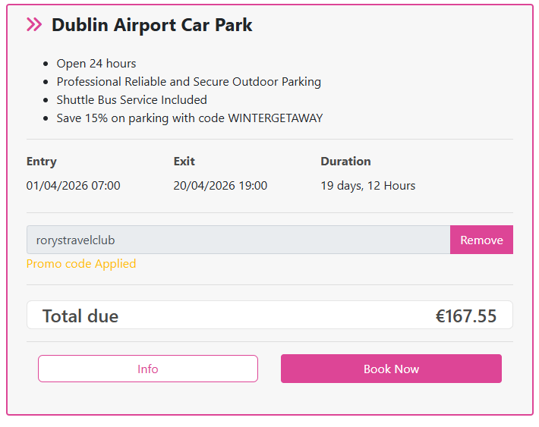Remove the applied promo code
This screenshot has height=427, width=539.
(481, 240)
